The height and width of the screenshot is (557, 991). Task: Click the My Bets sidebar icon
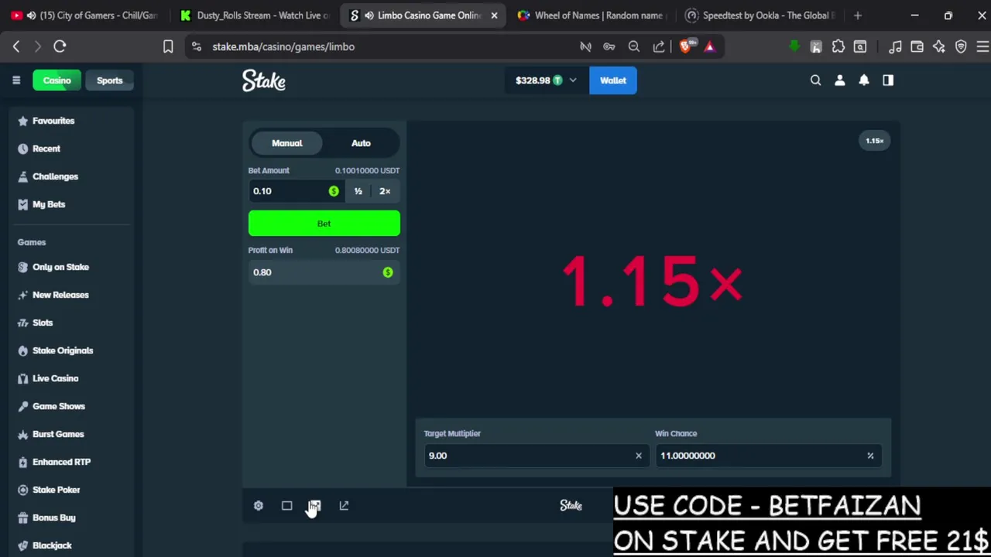click(x=22, y=204)
